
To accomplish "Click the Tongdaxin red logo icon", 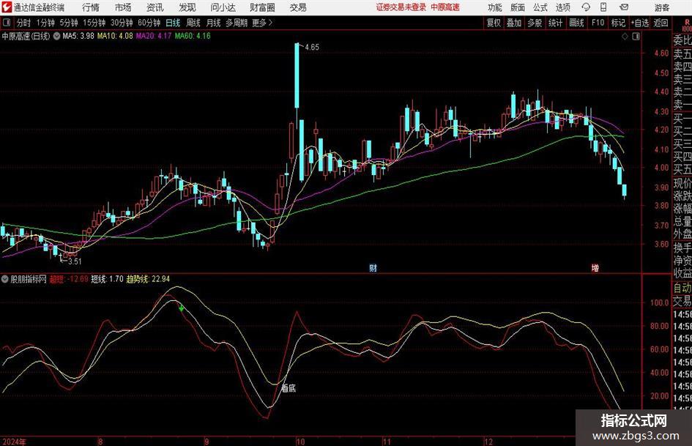I will click(7, 7).
